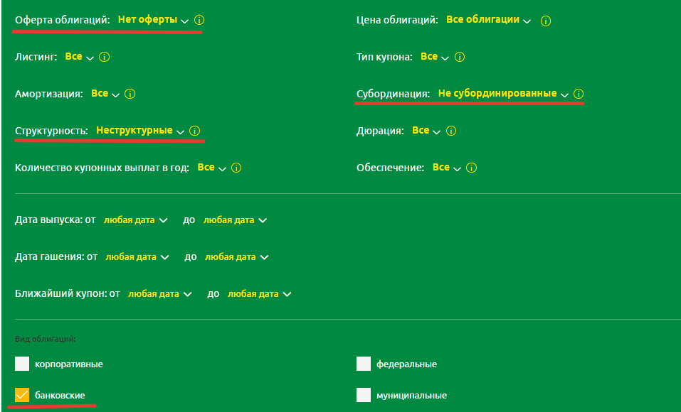Open Дата выпуска start date picker

135,220
